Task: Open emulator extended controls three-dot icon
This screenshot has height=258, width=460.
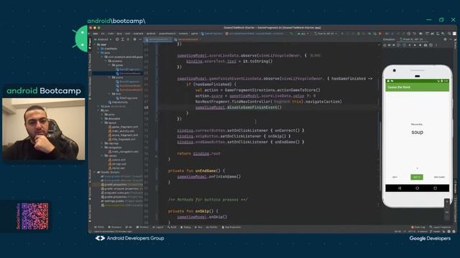Action: [436, 45]
